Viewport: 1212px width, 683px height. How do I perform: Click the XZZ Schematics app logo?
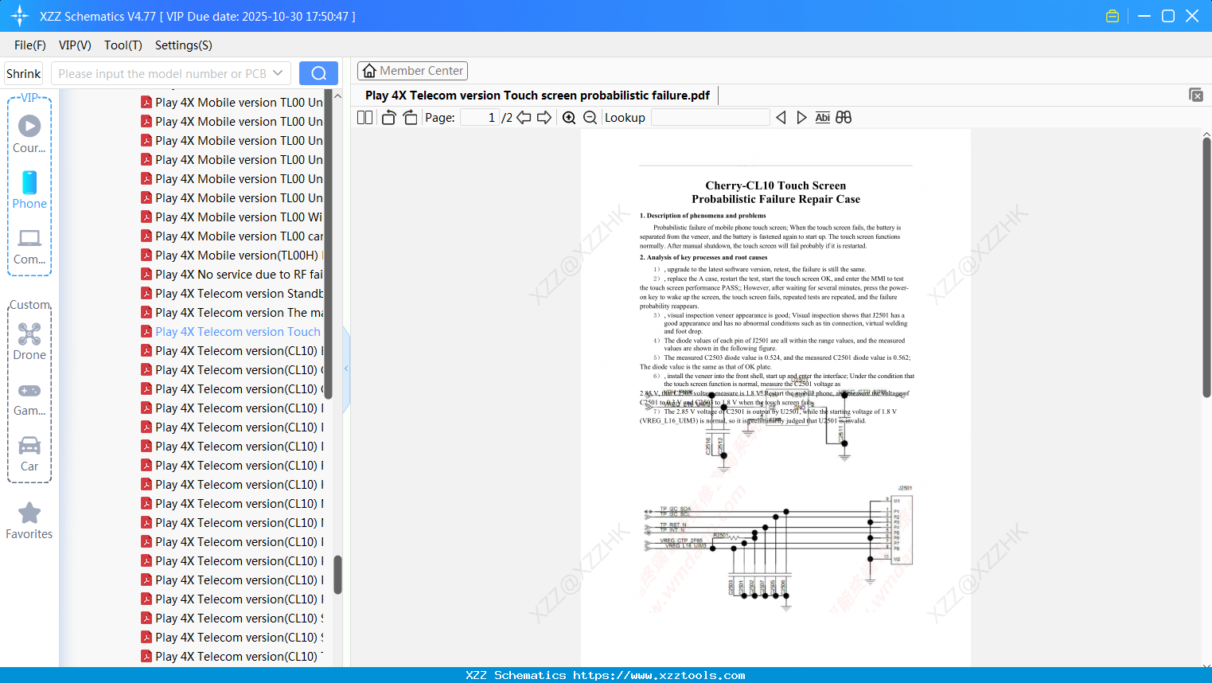point(19,16)
